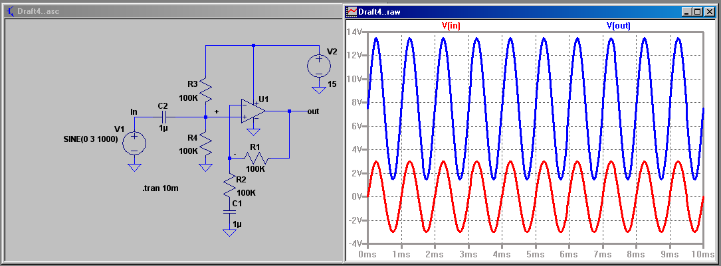Click the ground symbol under V1
This screenshot has width=721, height=266.
pos(134,167)
